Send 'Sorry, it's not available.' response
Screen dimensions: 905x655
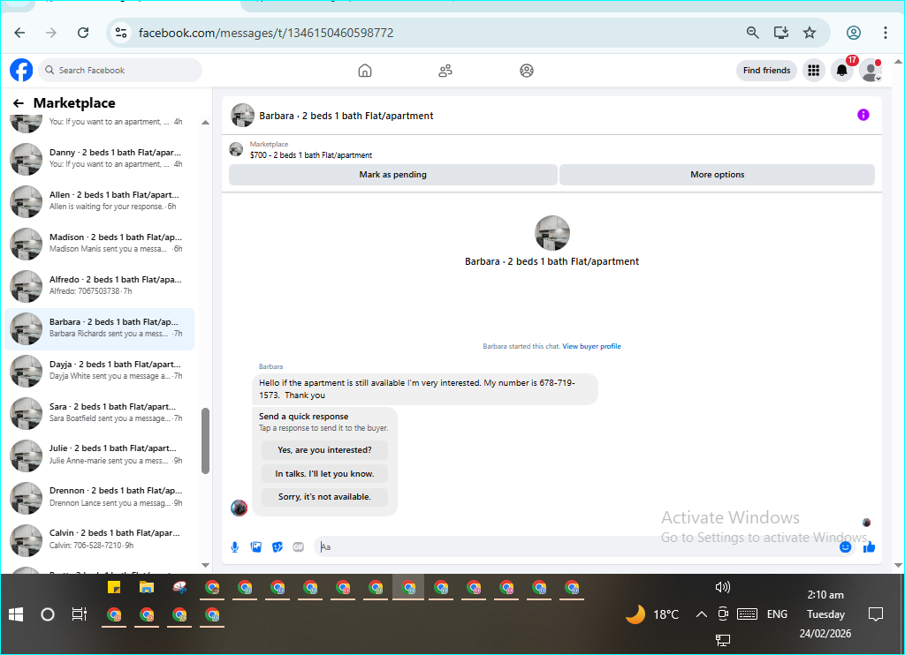click(x=324, y=497)
